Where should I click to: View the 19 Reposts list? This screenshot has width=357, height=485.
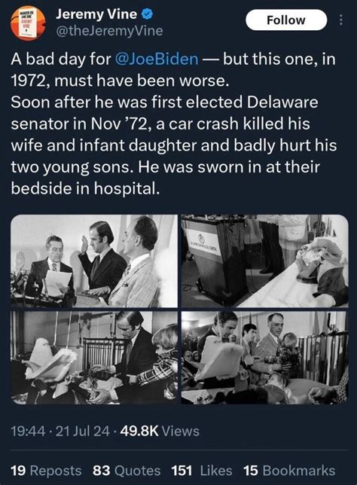tap(46, 471)
